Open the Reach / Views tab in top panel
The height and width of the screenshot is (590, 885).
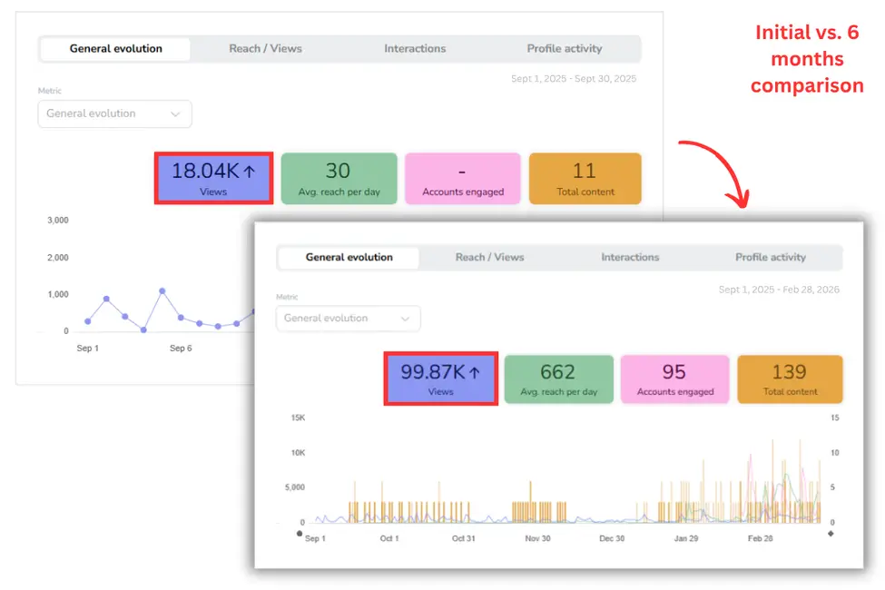265,48
